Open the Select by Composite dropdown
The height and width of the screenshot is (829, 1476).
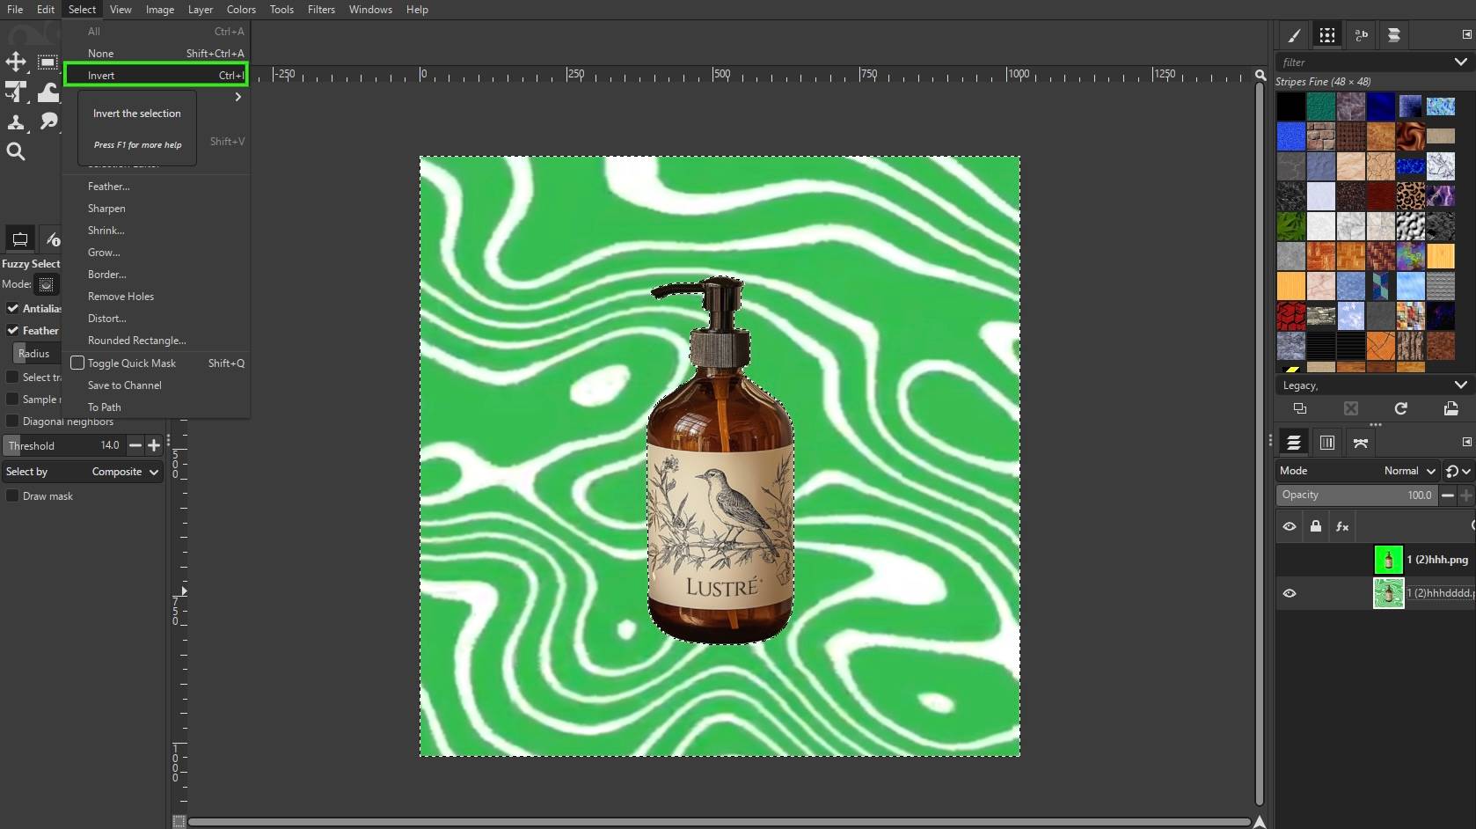[x=82, y=472]
